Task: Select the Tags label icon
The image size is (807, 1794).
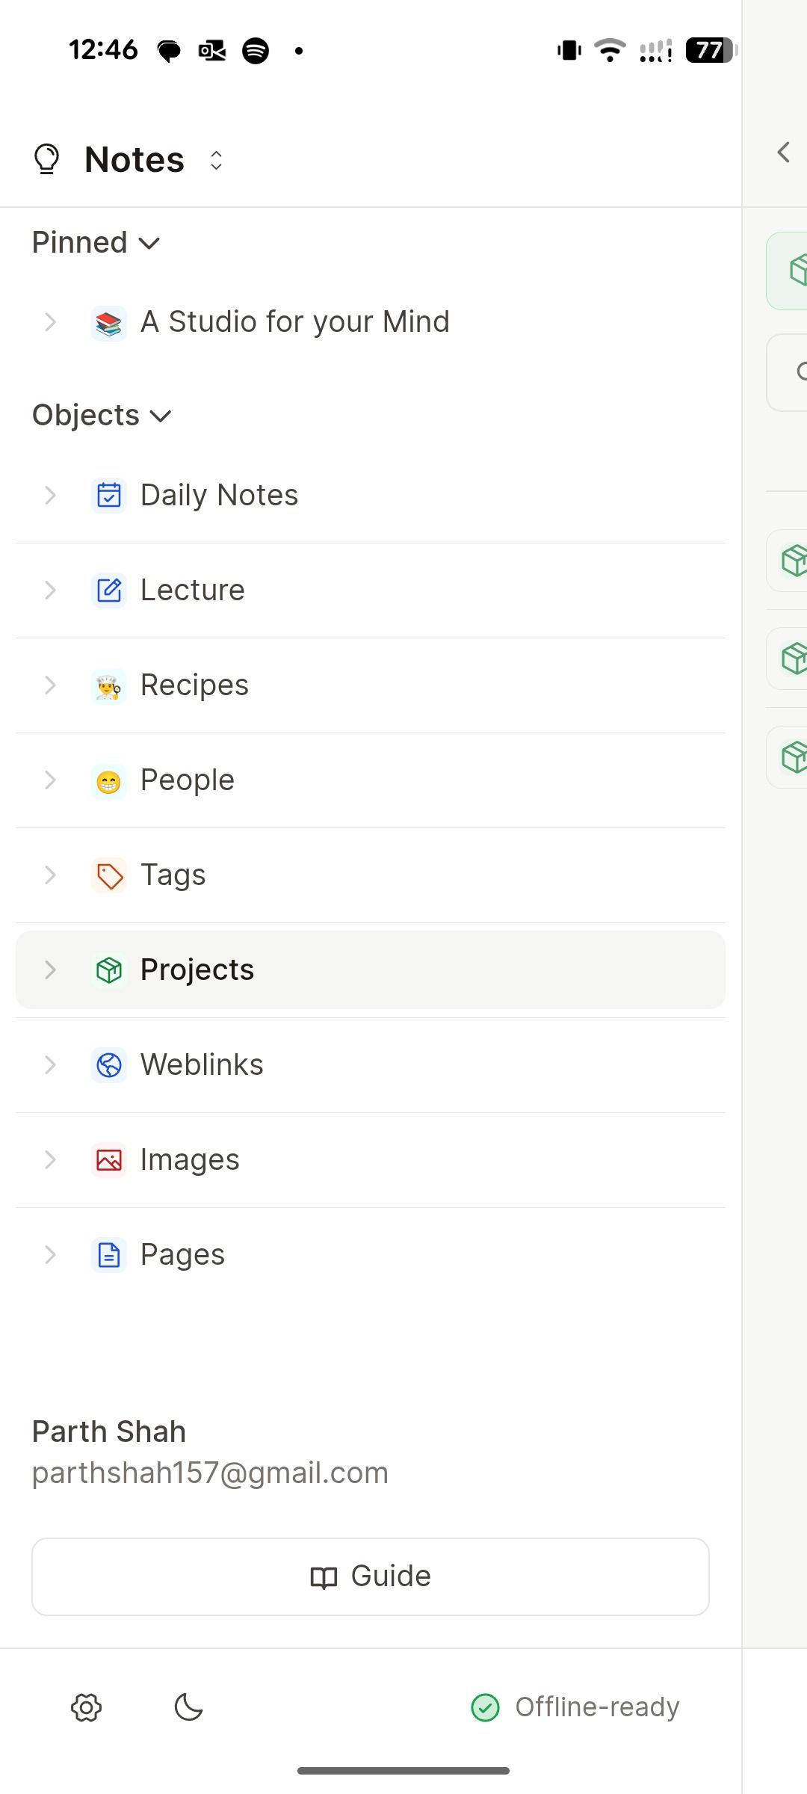Action: pyautogui.click(x=109, y=875)
